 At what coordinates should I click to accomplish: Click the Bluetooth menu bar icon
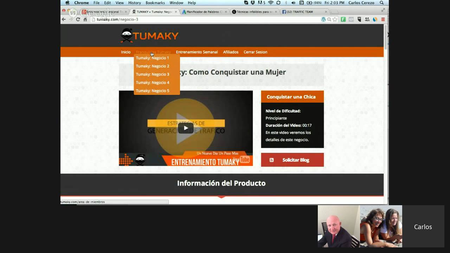[286, 2]
